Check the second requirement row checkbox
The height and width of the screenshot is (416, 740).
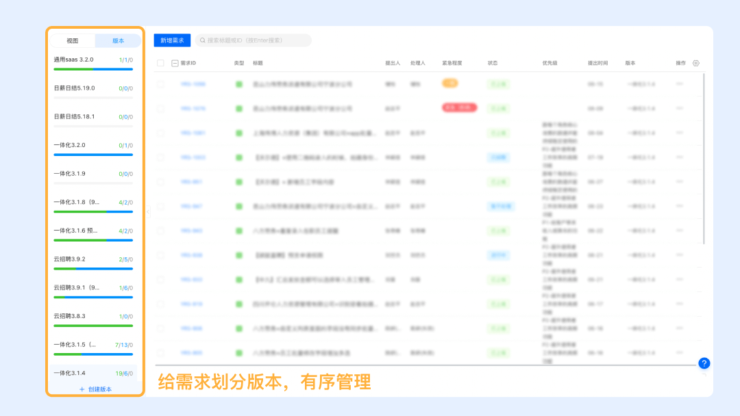(160, 109)
